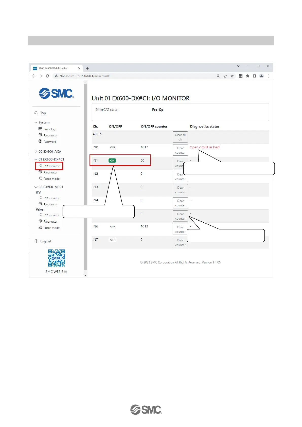Collapse the System section
This screenshot has width=302, height=427.
pyautogui.click(x=42, y=122)
